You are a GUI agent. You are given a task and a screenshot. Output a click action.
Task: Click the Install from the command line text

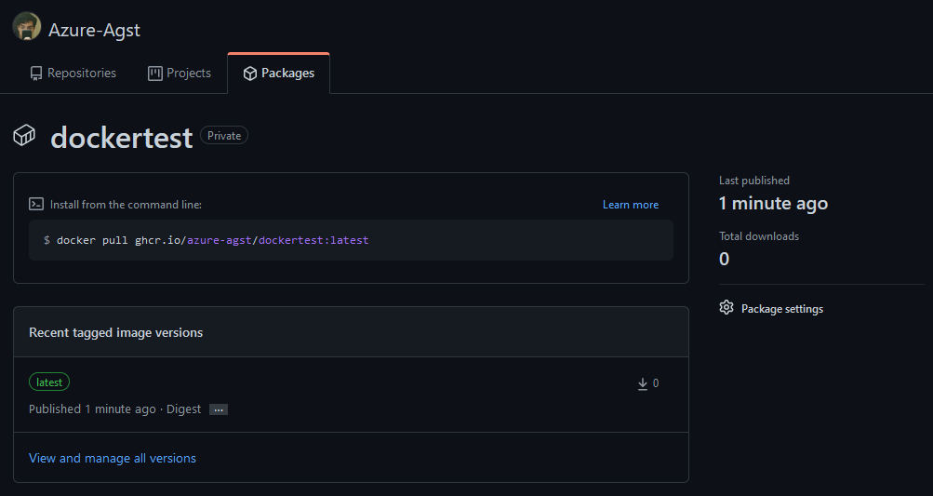coord(126,205)
